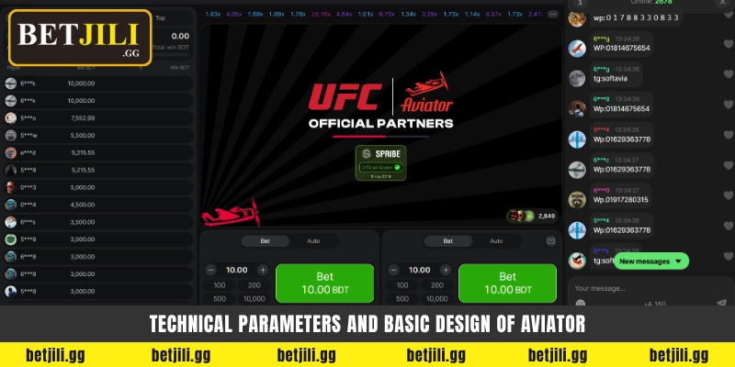Open the Spribe Official Game badge
The image size is (735, 367).
(380, 162)
